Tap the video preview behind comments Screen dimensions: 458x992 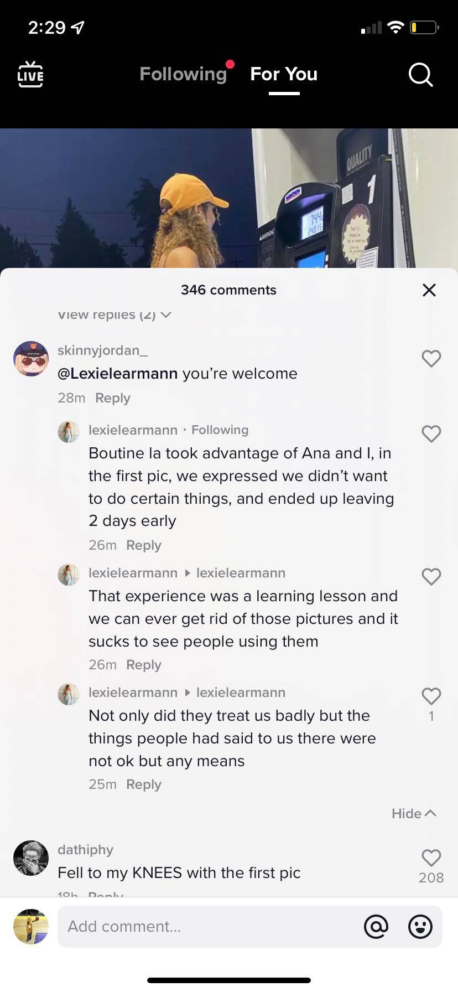click(229, 198)
